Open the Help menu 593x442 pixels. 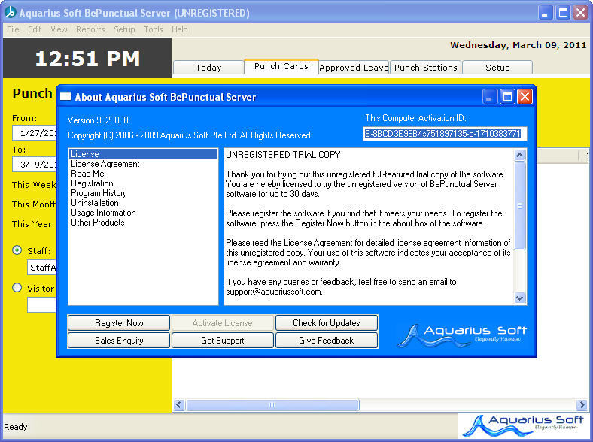(x=180, y=29)
